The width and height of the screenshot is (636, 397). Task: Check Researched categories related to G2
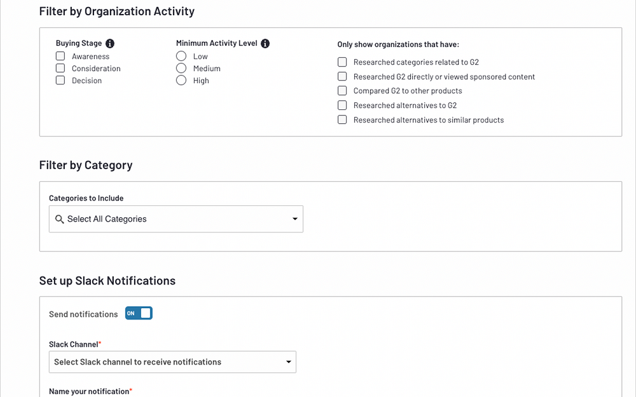pyautogui.click(x=342, y=62)
